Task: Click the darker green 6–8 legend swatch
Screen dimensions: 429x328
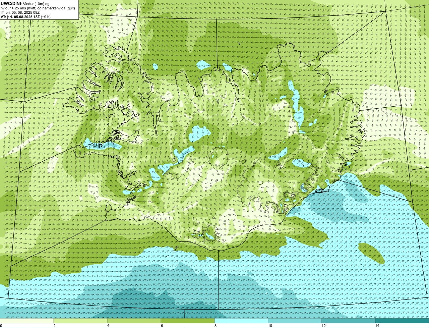Action: 188,321
